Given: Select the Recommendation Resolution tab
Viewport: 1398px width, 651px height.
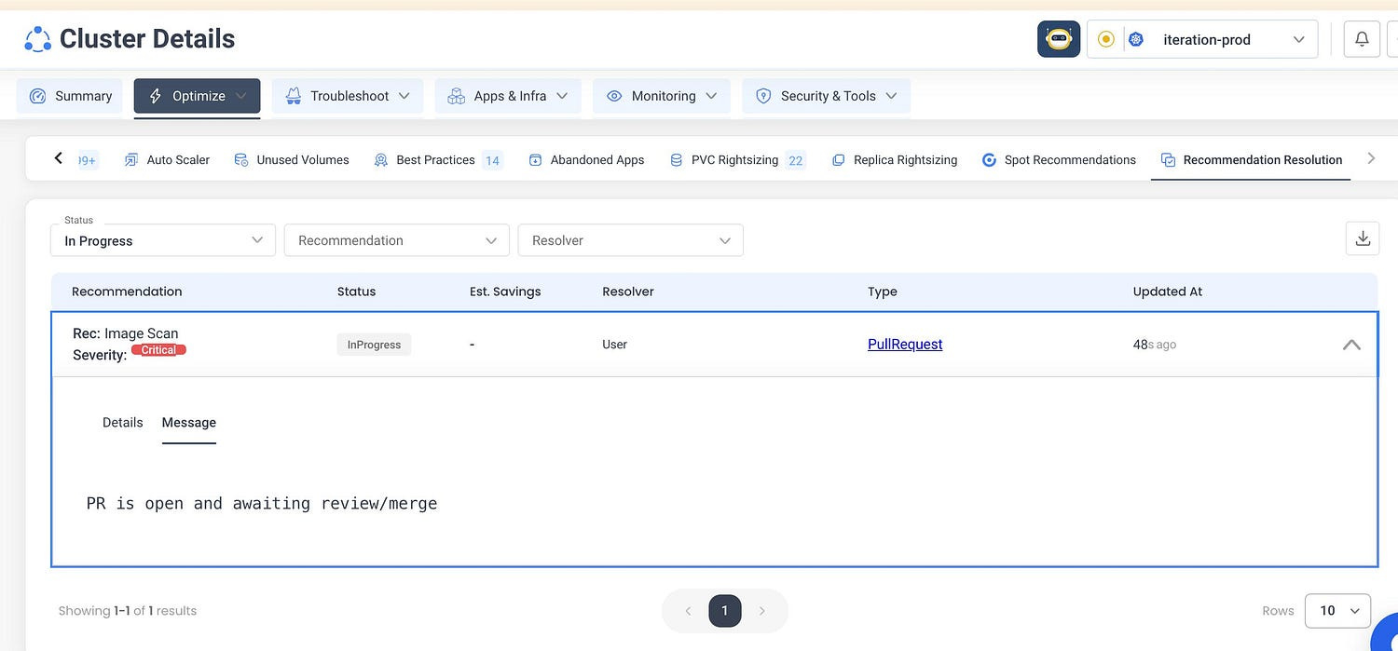Looking at the screenshot, I should (x=1251, y=160).
